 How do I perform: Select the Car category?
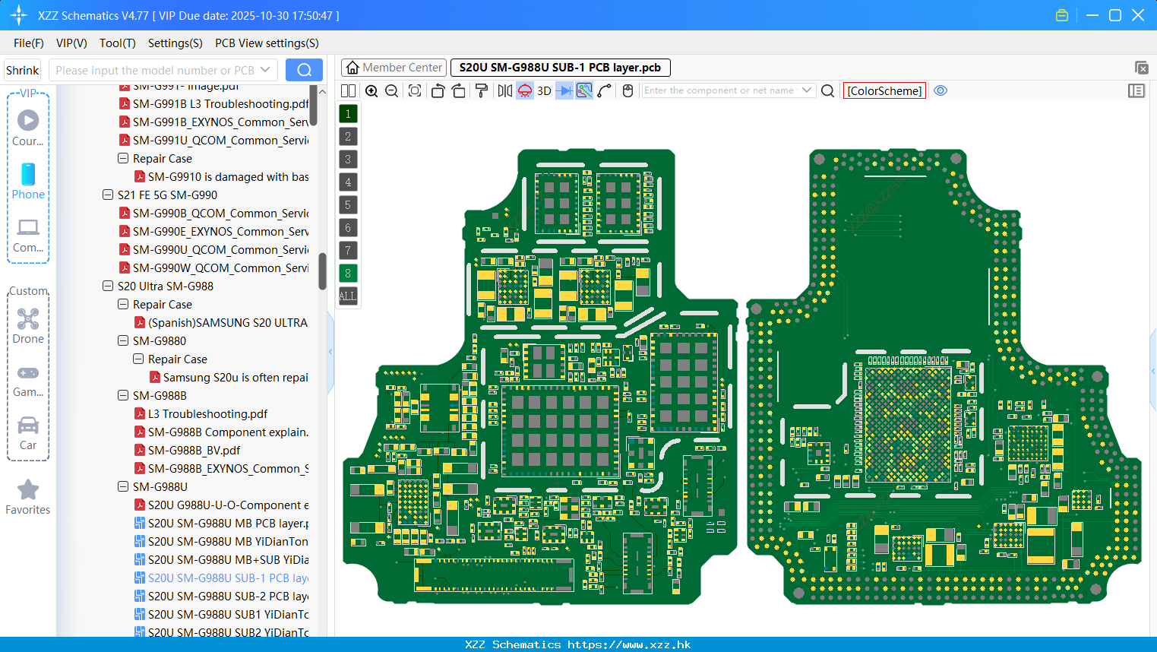[x=28, y=433]
